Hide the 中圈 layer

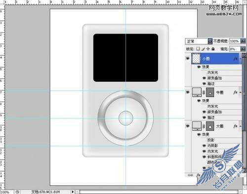click(188, 92)
